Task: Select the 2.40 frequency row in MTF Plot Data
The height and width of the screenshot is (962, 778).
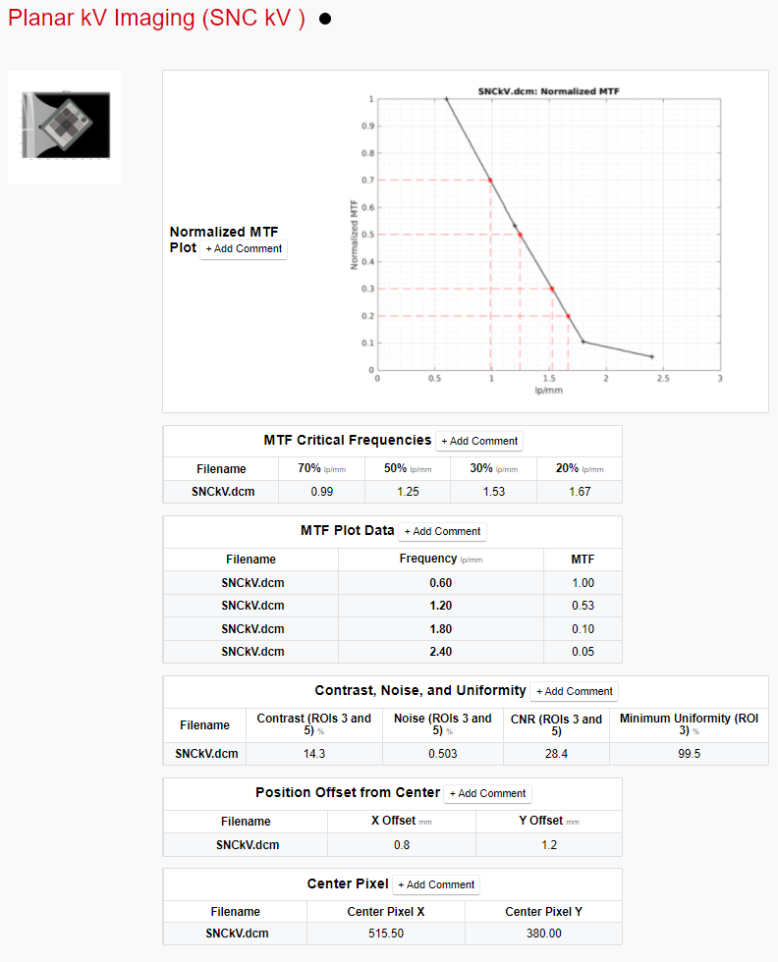Action: 440,652
